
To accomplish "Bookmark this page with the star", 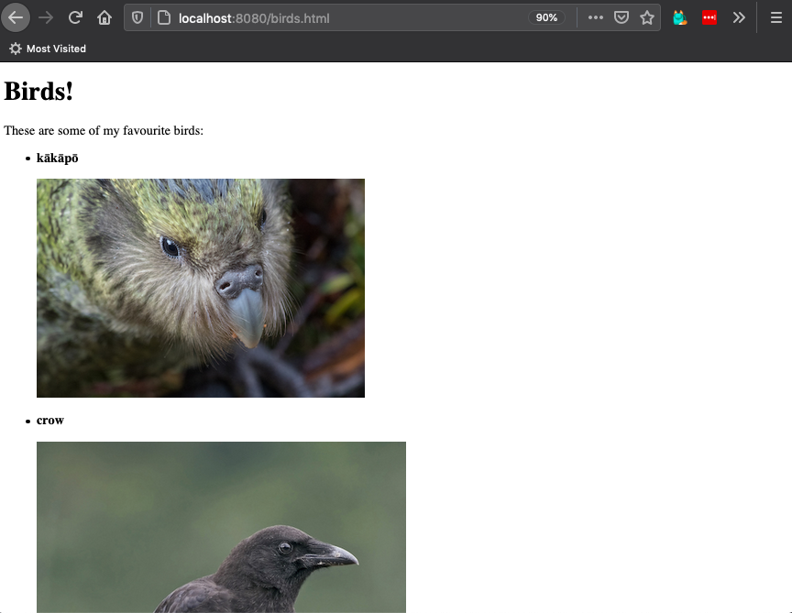I will tap(647, 17).
